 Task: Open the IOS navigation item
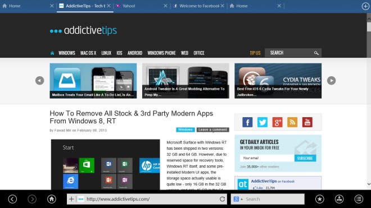(x=119, y=53)
